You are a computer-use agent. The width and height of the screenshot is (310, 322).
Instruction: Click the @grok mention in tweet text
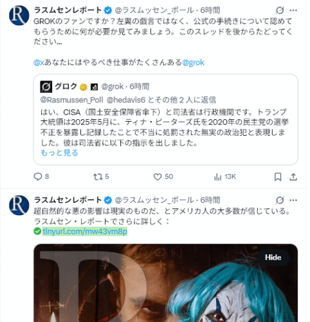pyautogui.click(x=193, y=62)
